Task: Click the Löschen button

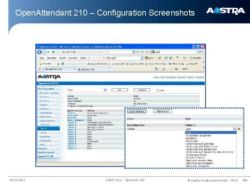Action: click(142, 90)
